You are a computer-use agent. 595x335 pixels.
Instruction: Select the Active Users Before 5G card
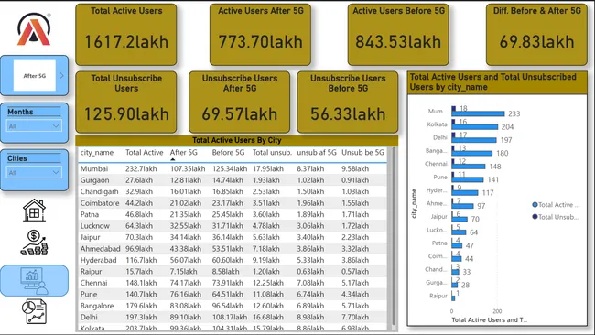[398, 35]
